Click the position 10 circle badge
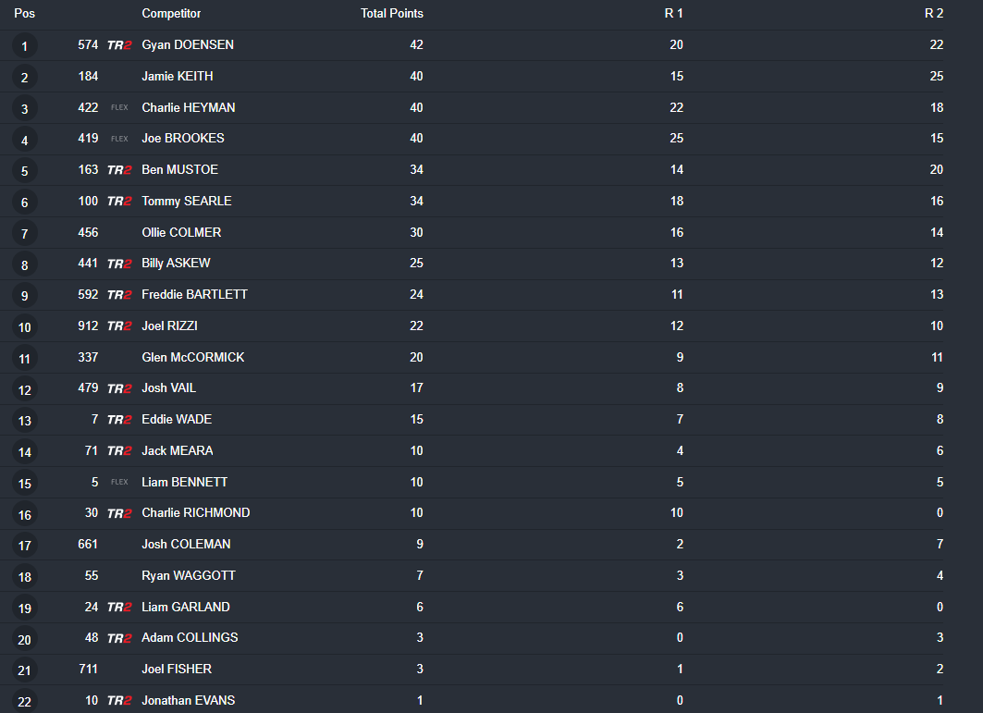The image size is (983, 713). click(x=24, y=326)
